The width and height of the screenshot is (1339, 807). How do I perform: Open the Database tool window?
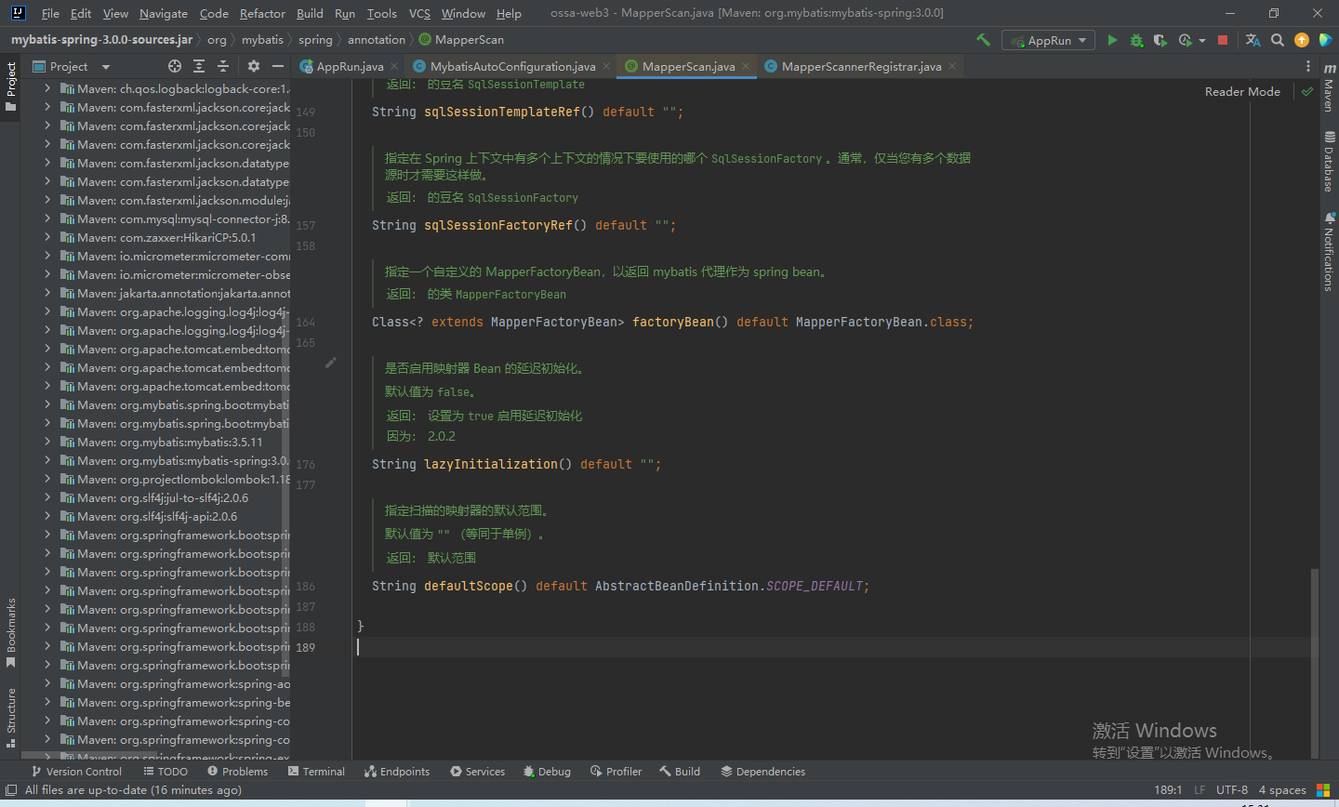tap(1329, 162)
